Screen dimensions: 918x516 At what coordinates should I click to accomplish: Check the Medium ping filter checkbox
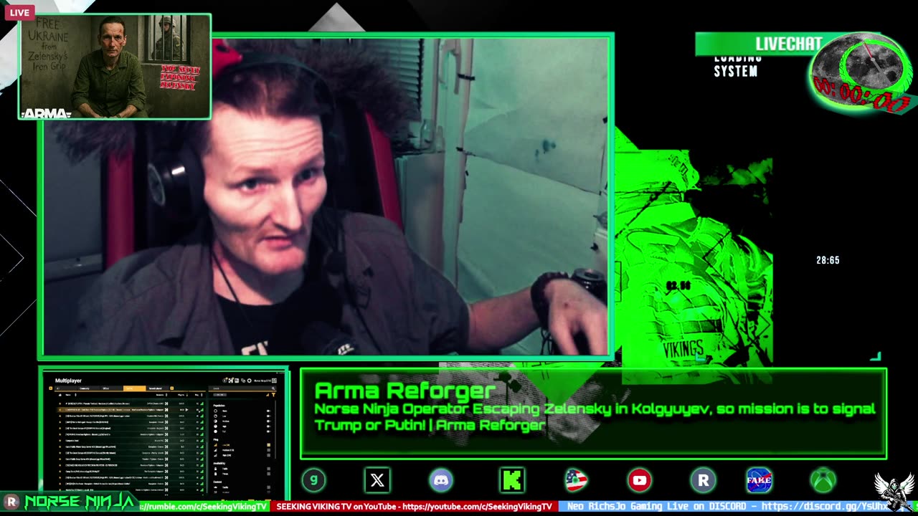pos(269,450)
